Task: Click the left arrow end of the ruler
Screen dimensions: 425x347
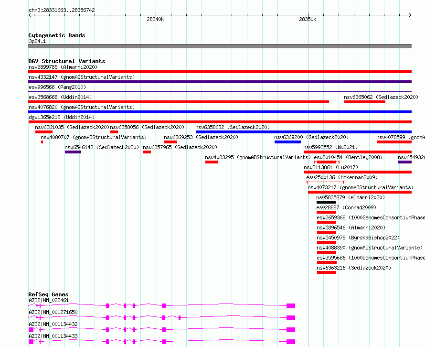Action: coord(30,15)
